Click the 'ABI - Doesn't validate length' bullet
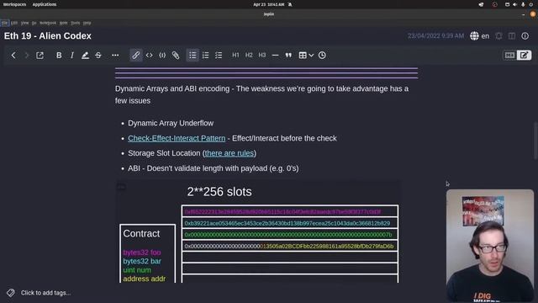Image resolution: width=538 pixels, height=303 pixels. [213, 168]
